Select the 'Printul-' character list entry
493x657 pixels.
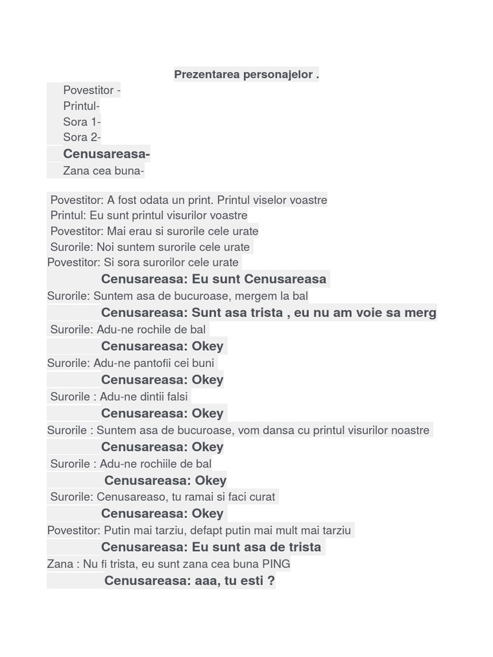tap(82, 106)
